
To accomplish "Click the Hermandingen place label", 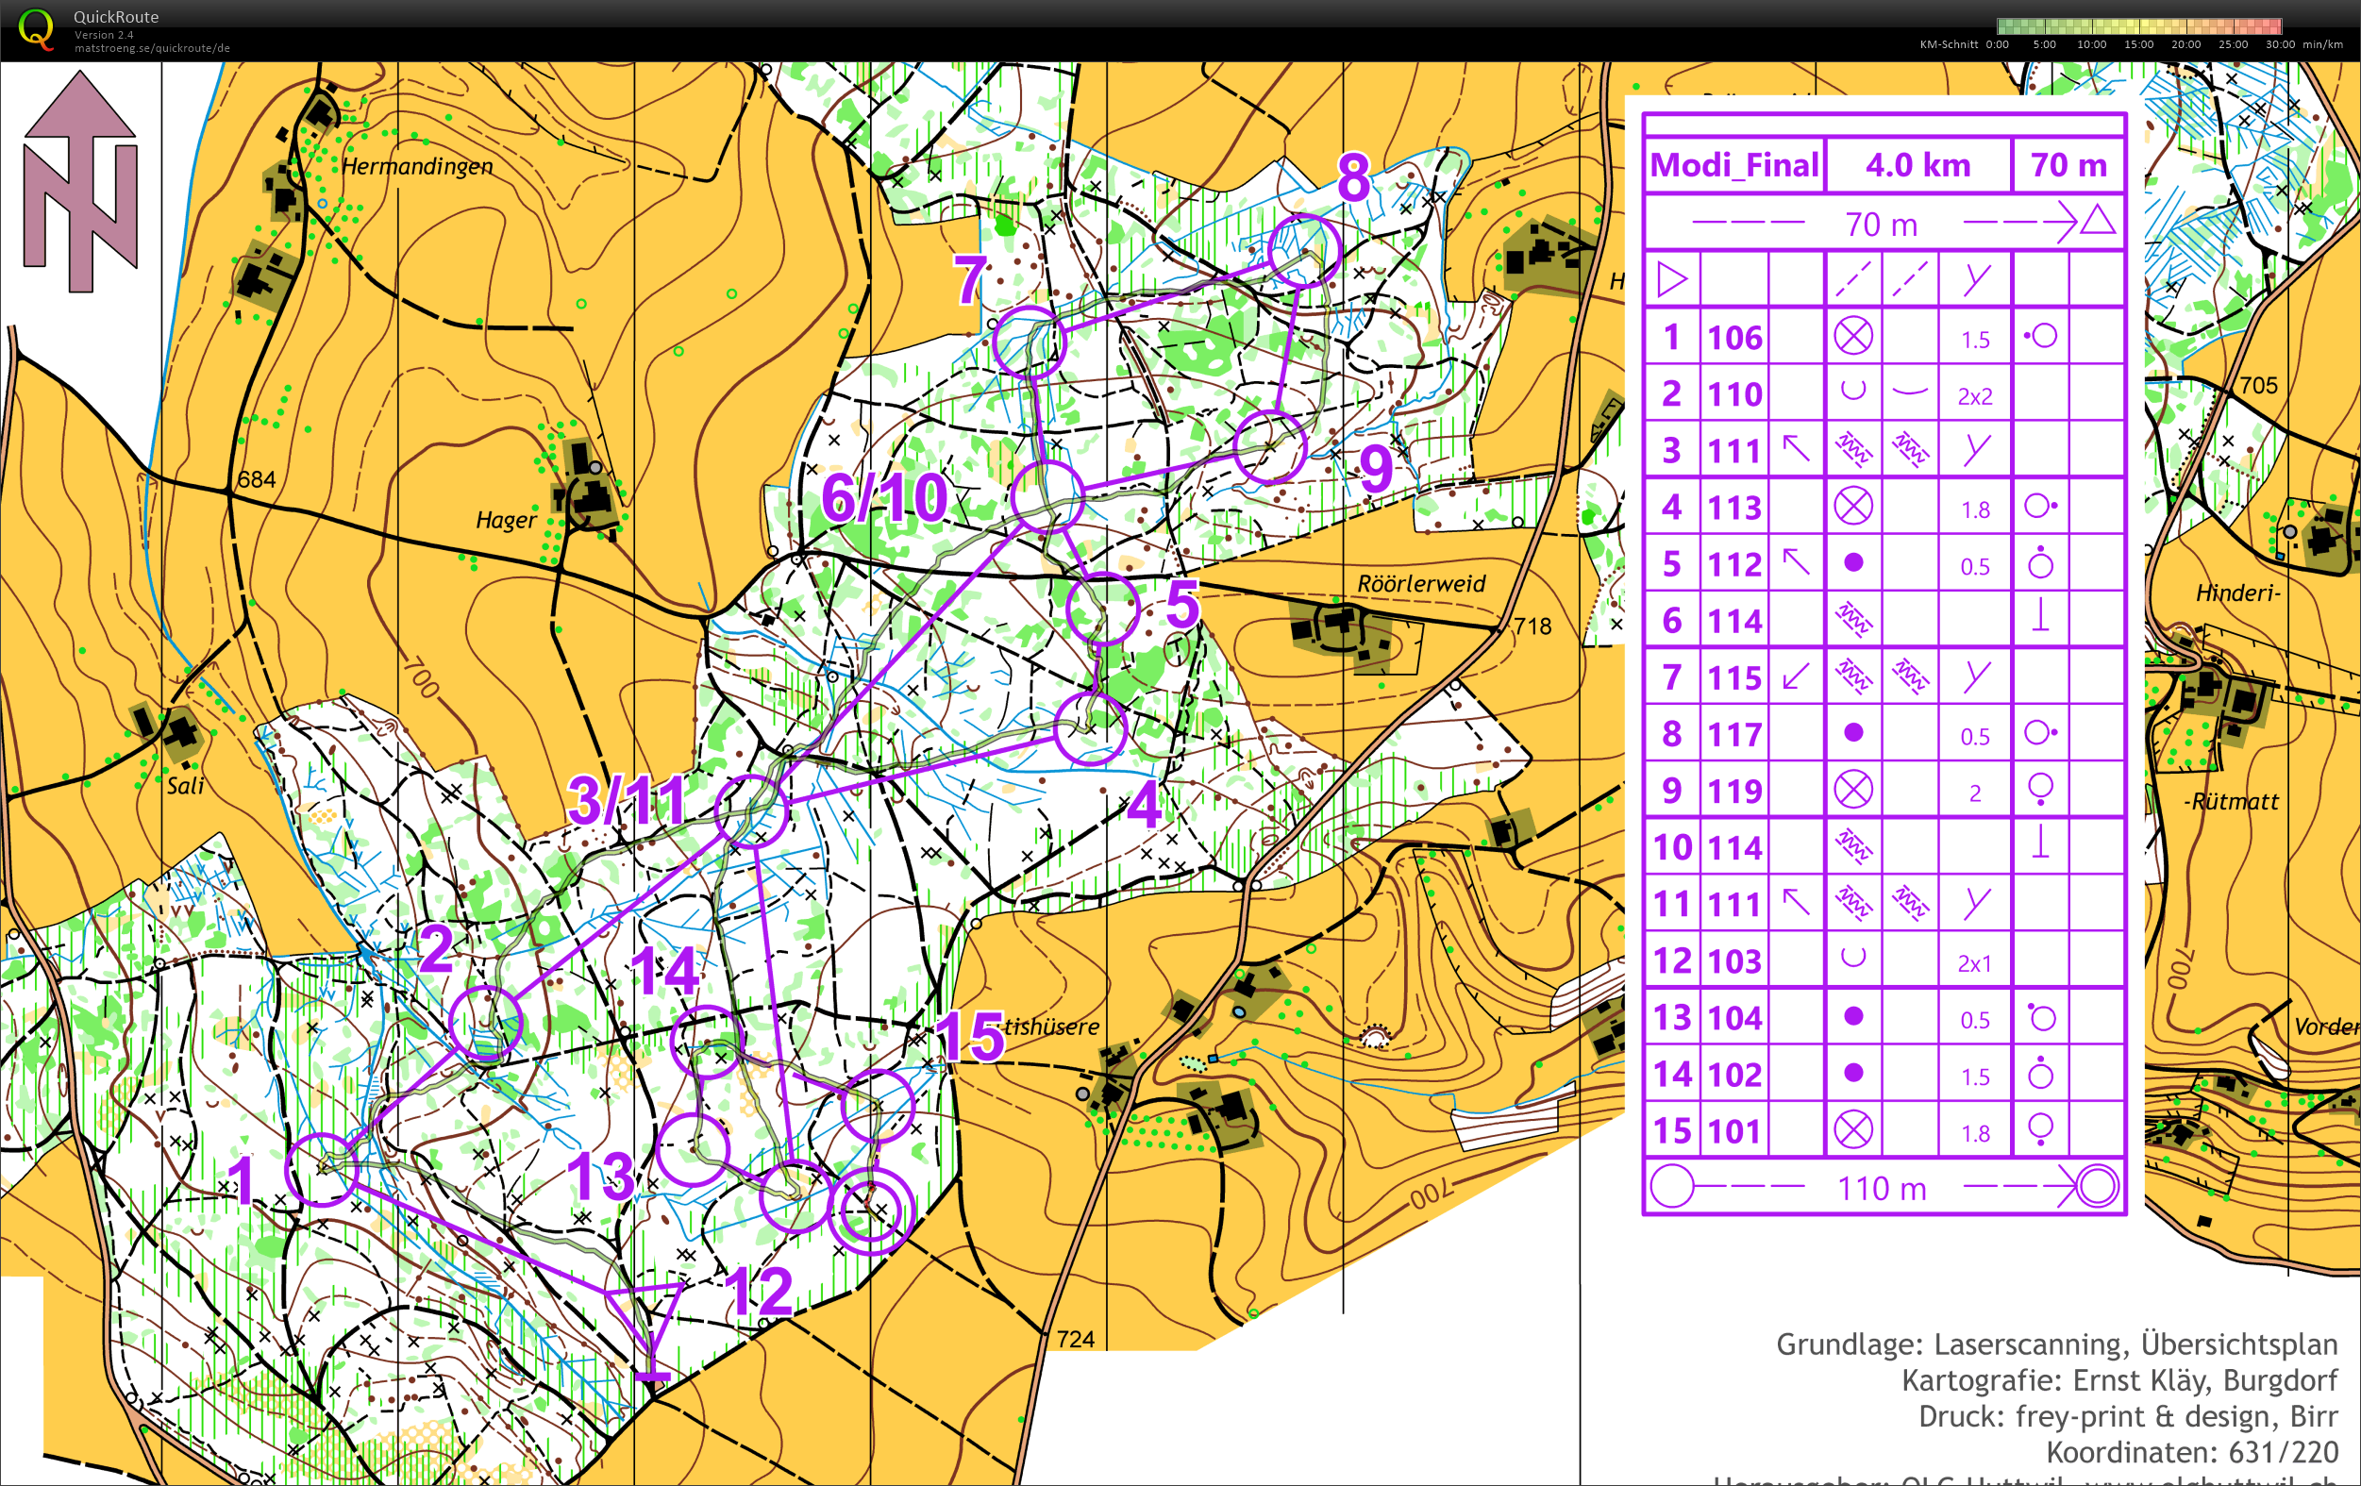I will click(417, 166).
